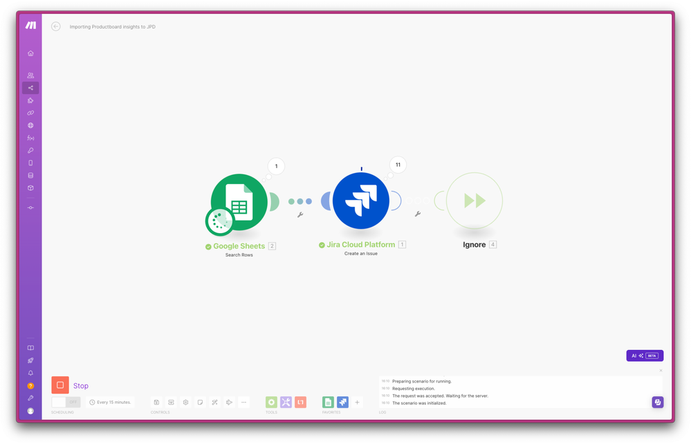
Task: Open the purple Tools (crossed wrenches) icon
Action: coord(286,402)
